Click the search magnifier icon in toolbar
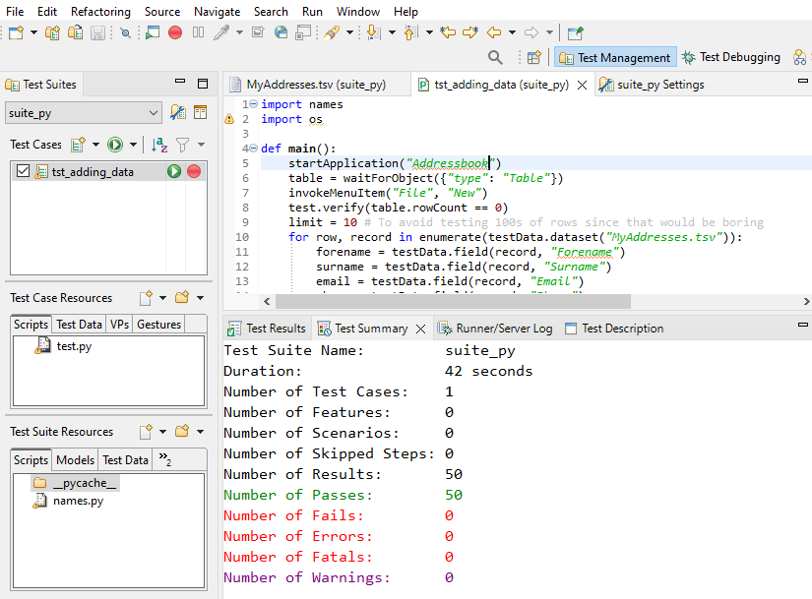812x599 pixels. [x=495, y=58]
